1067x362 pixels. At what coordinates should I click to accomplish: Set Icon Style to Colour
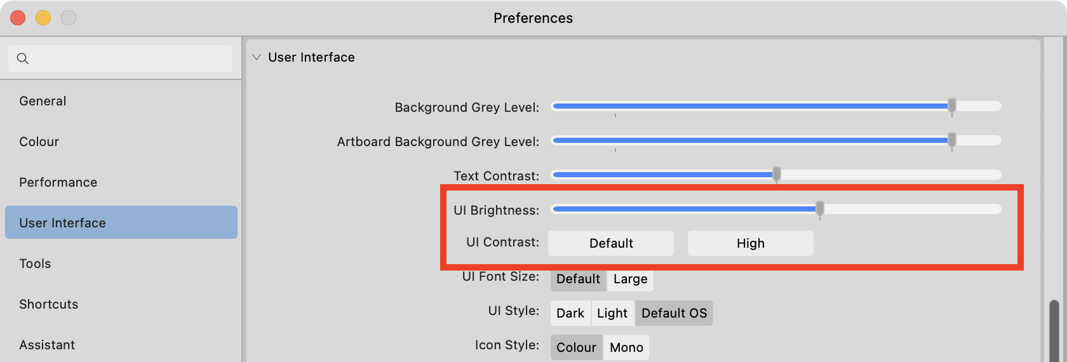click(x=577, y=347)
